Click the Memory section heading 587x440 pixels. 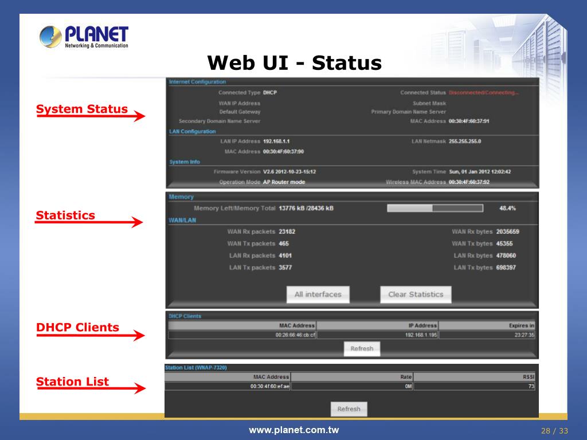[x=181, y=197]
